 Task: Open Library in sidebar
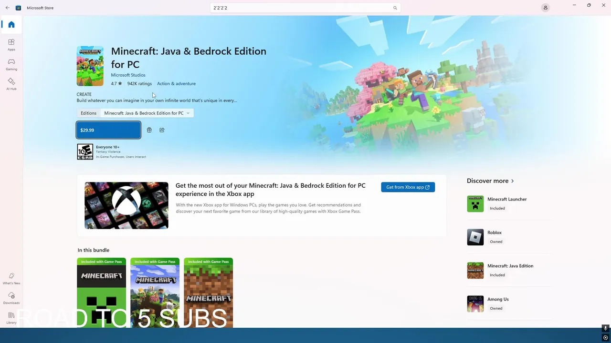pyautogui.click(x=11, y=318)
